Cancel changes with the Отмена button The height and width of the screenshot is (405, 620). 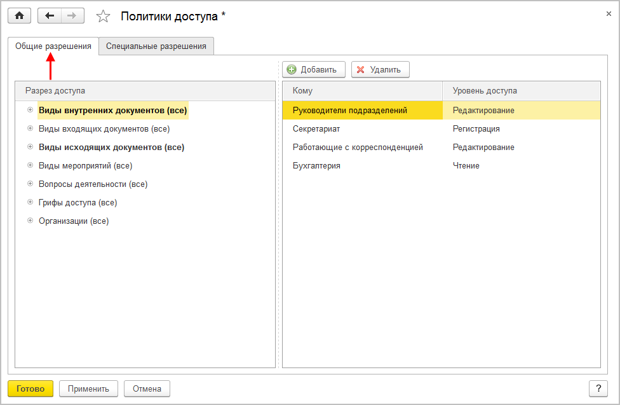tap(147, 388)
